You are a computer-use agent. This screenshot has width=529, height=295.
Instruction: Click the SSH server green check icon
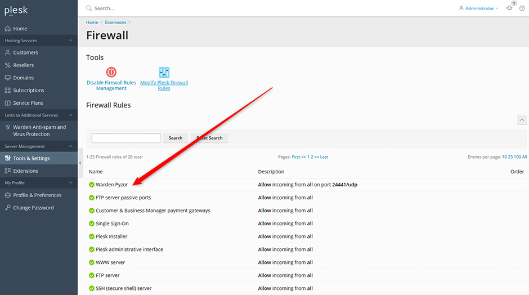[x=91, y=288]
